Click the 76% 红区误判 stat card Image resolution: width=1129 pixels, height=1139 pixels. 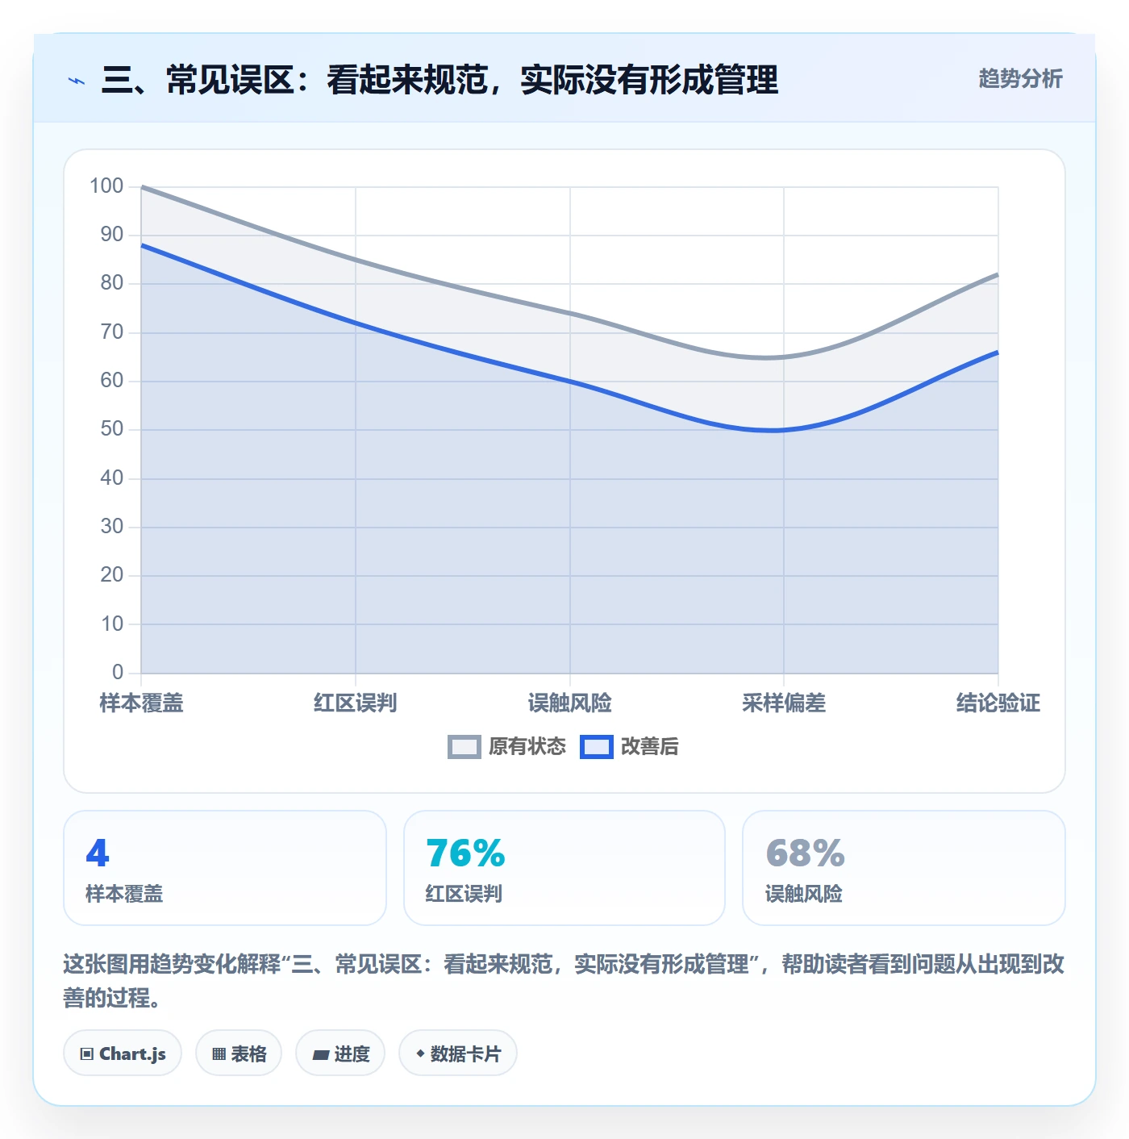(564, 868)
